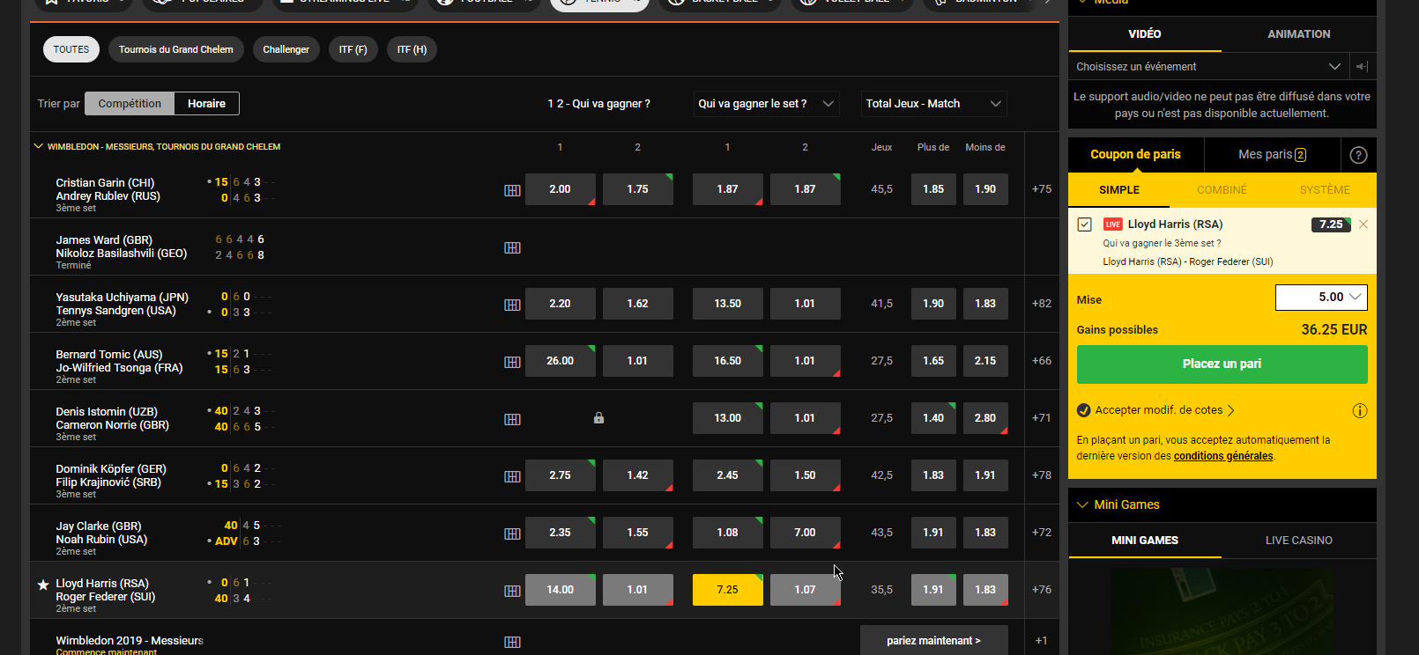The image size is (1419, 655).
Task: Open Mes paris tab
Action: tap(1272, 154)
